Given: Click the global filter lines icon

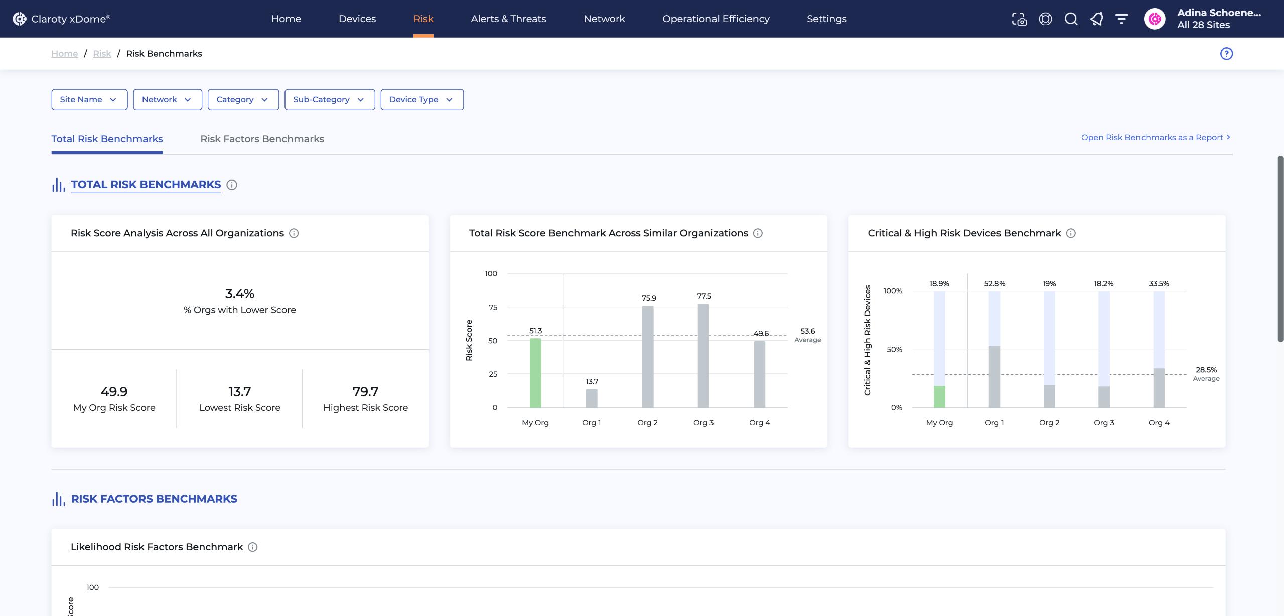Looking at the screenshot, I should coord(1121,19).
